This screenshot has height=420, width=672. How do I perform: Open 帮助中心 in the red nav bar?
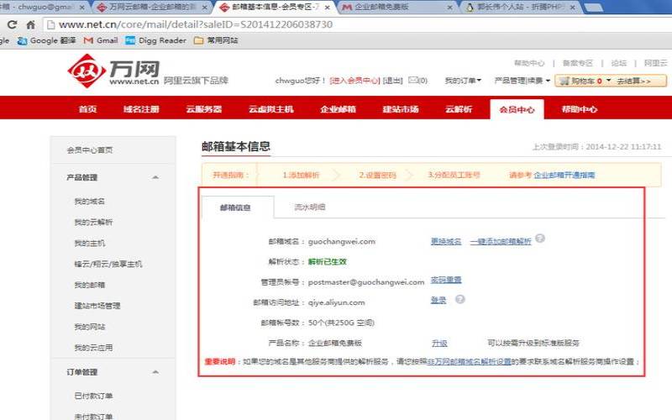coord(580,109)
